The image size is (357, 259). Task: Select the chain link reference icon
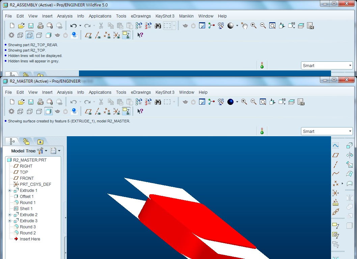336,212
